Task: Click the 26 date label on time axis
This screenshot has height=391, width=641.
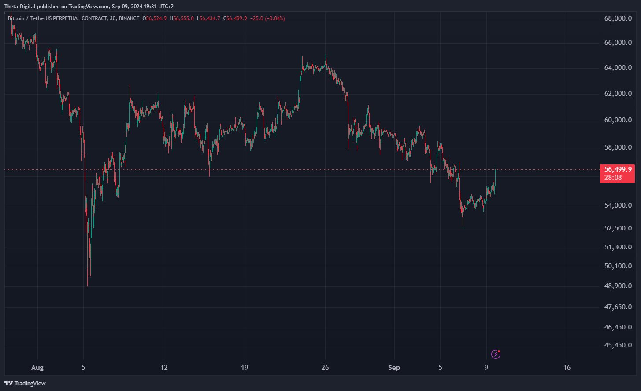Action: (326, 368)
